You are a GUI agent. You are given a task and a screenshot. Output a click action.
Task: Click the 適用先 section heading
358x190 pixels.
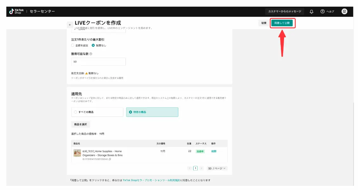(x=77, y=94)
